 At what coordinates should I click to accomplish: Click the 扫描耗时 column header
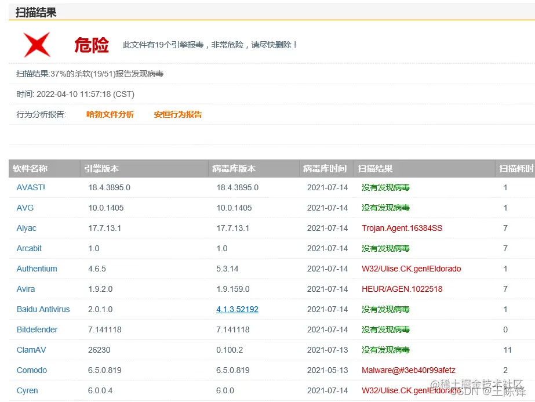coord(516,169)
